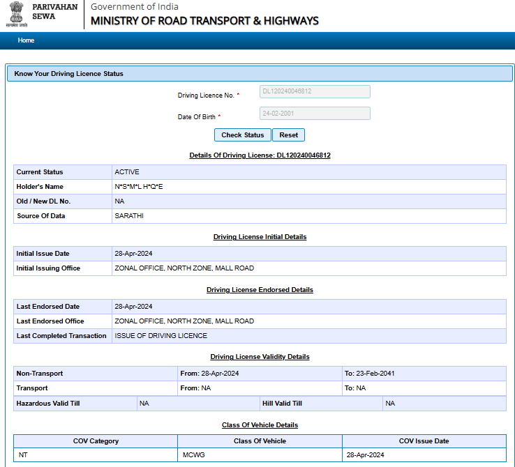Click the Initial Issuing Office value
The width and height of the screenshot is (515, 467).
pyautogui.click(x=184, y=268)
